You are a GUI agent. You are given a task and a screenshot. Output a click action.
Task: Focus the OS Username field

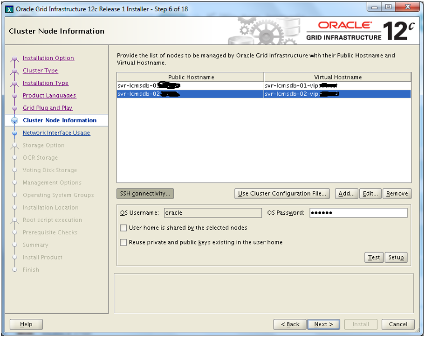coord(213,213)
